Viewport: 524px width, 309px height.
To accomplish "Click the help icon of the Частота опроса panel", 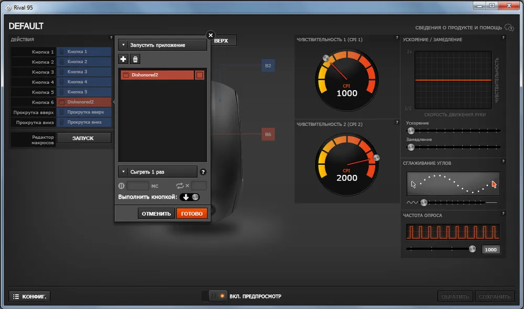I will [x=503, y=214].
